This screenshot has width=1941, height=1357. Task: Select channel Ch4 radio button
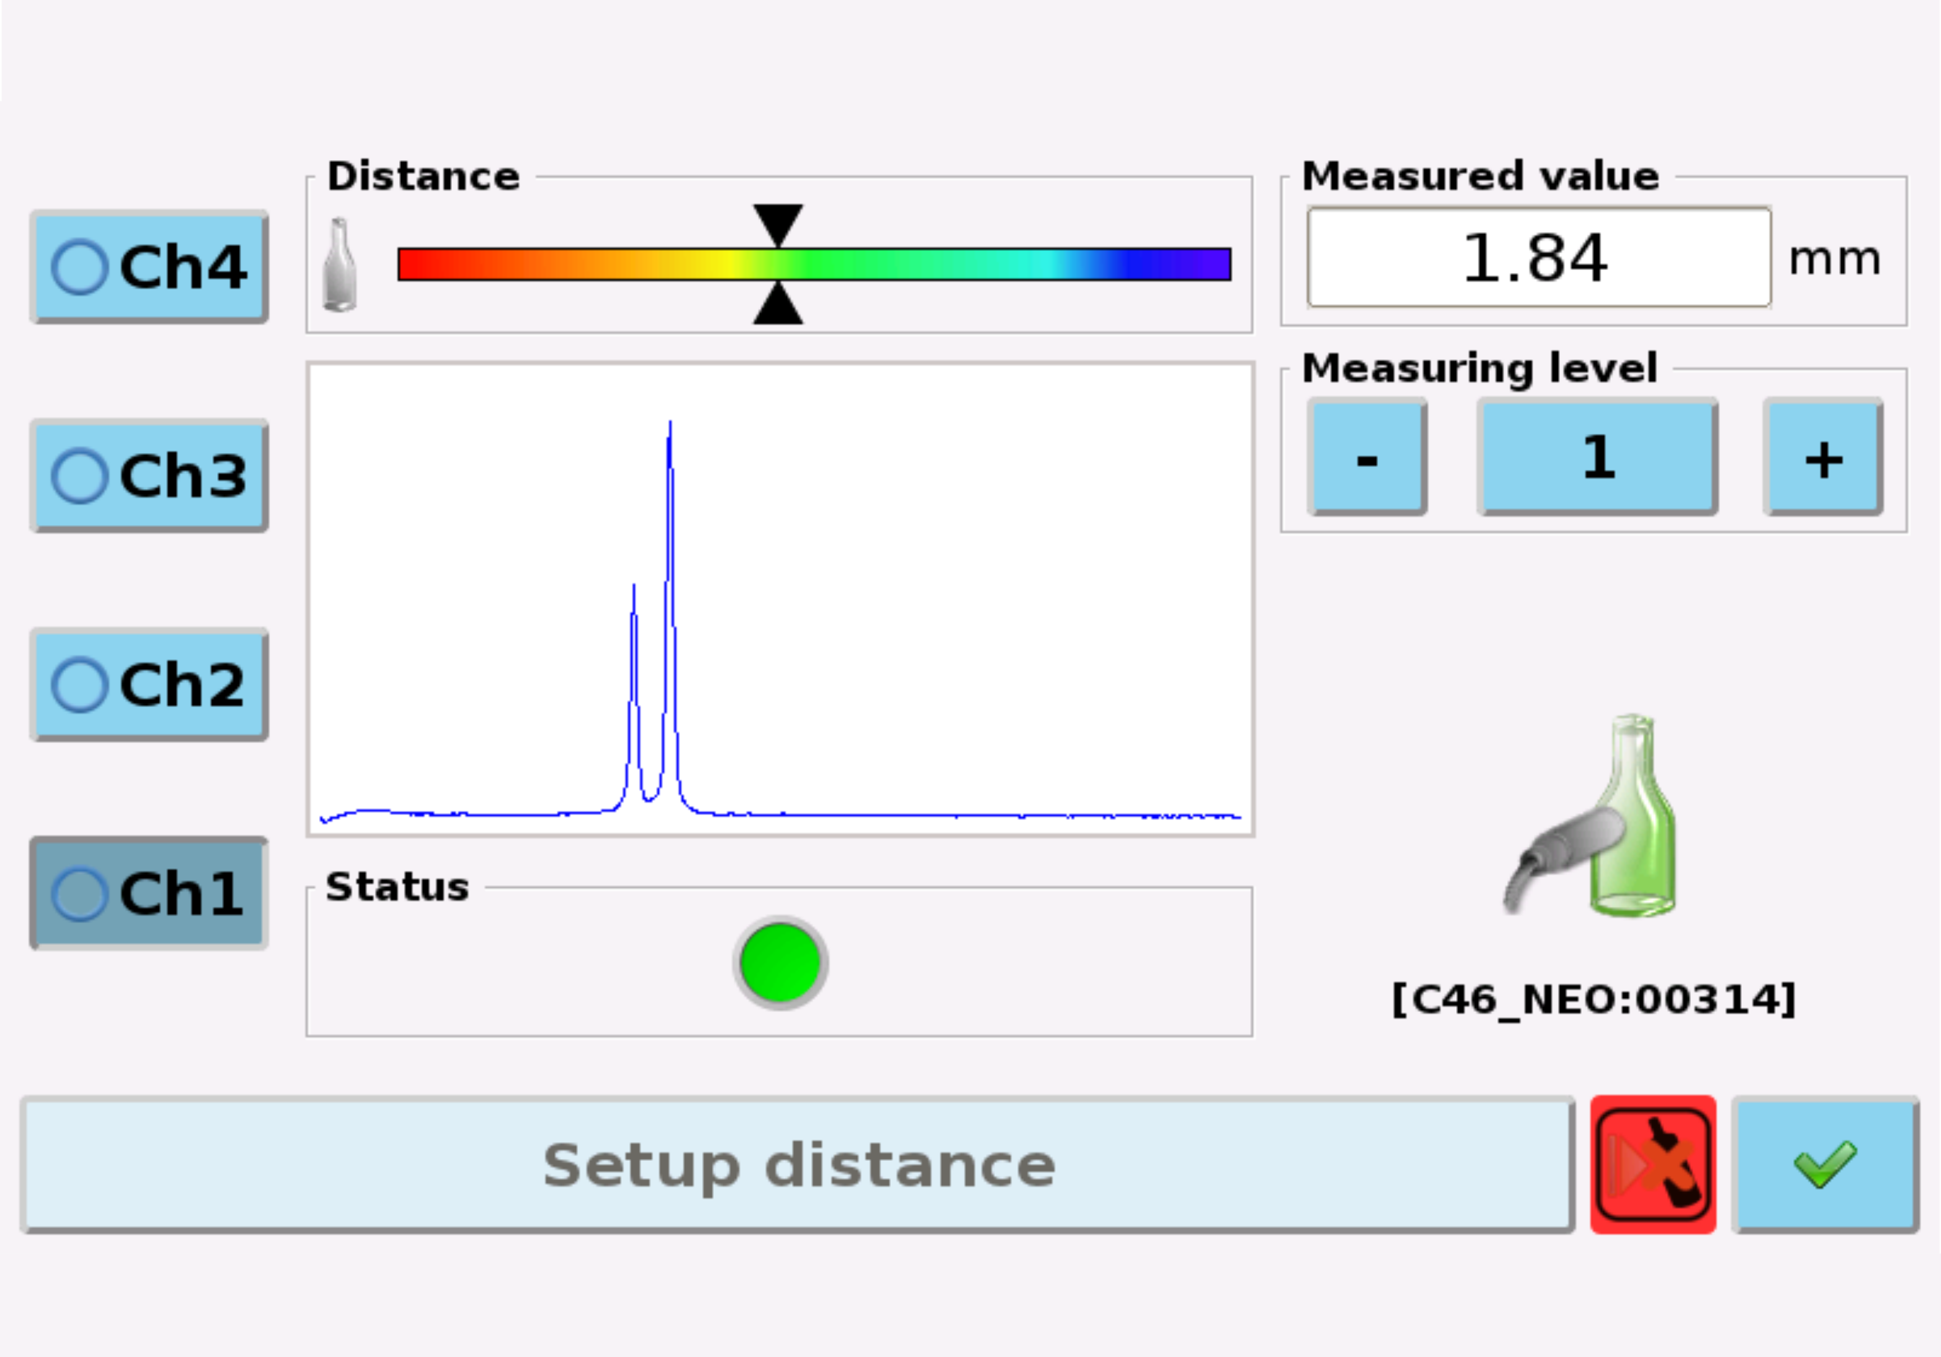tap(150, 267)
